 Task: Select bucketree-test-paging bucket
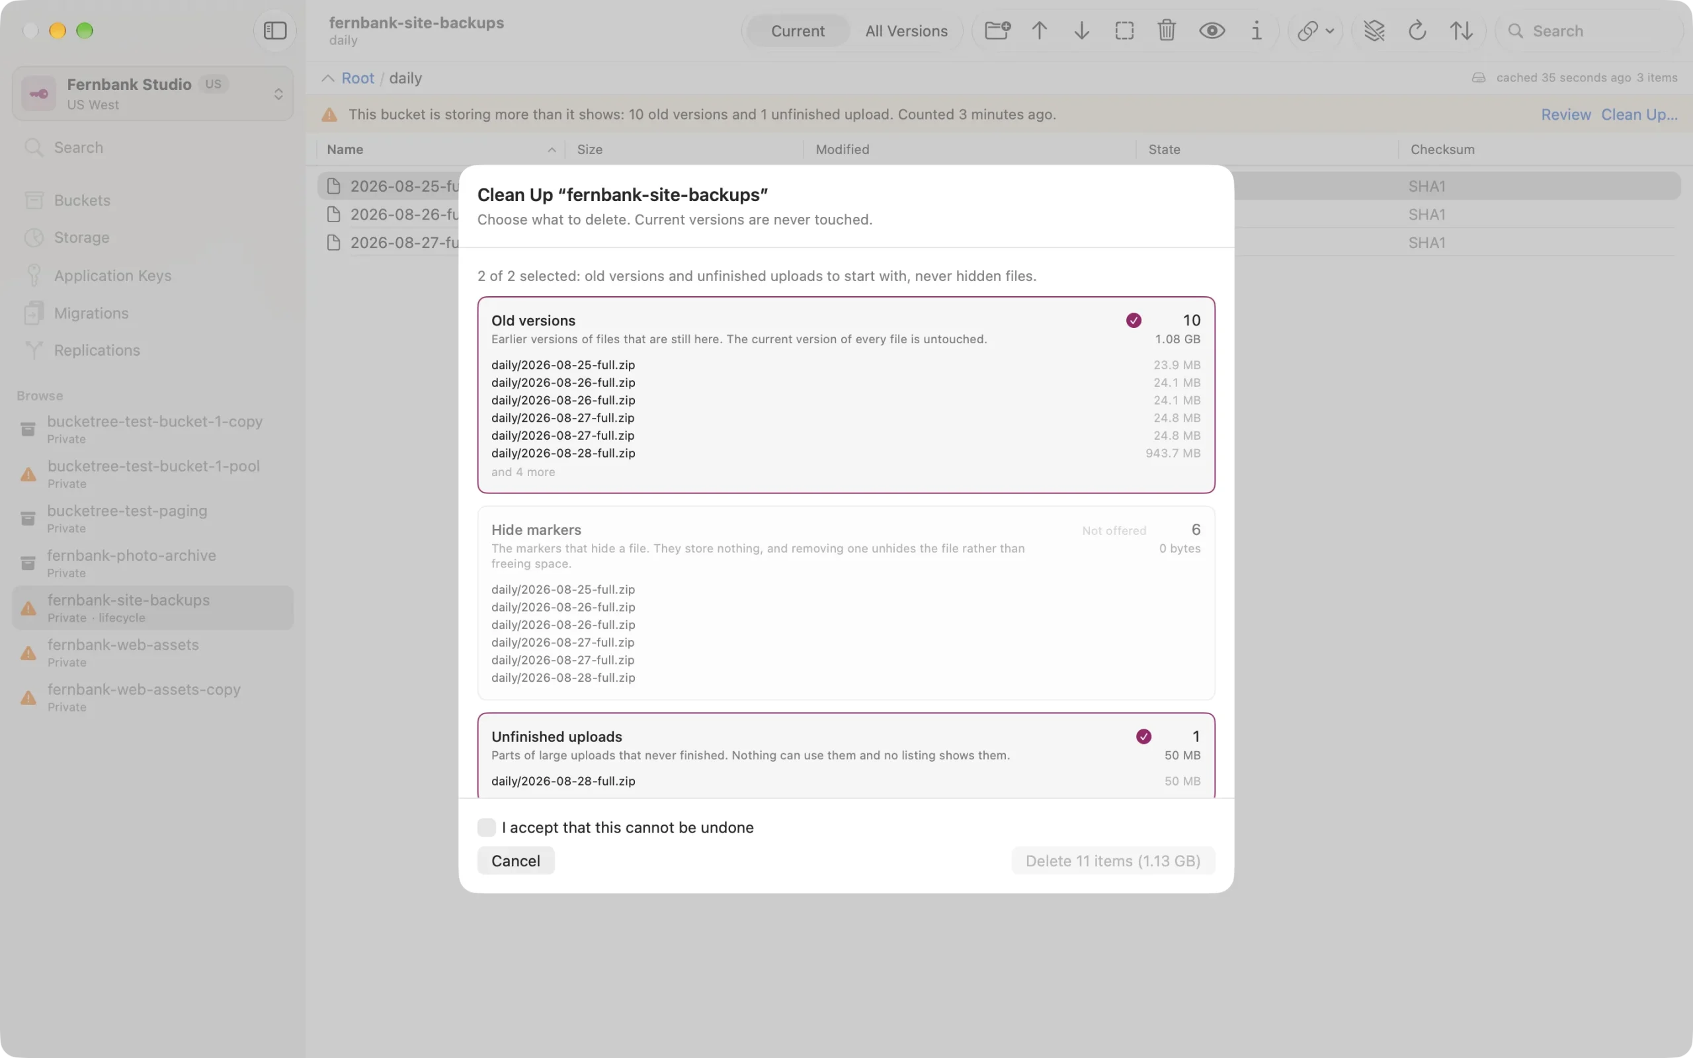pos(153,518)
